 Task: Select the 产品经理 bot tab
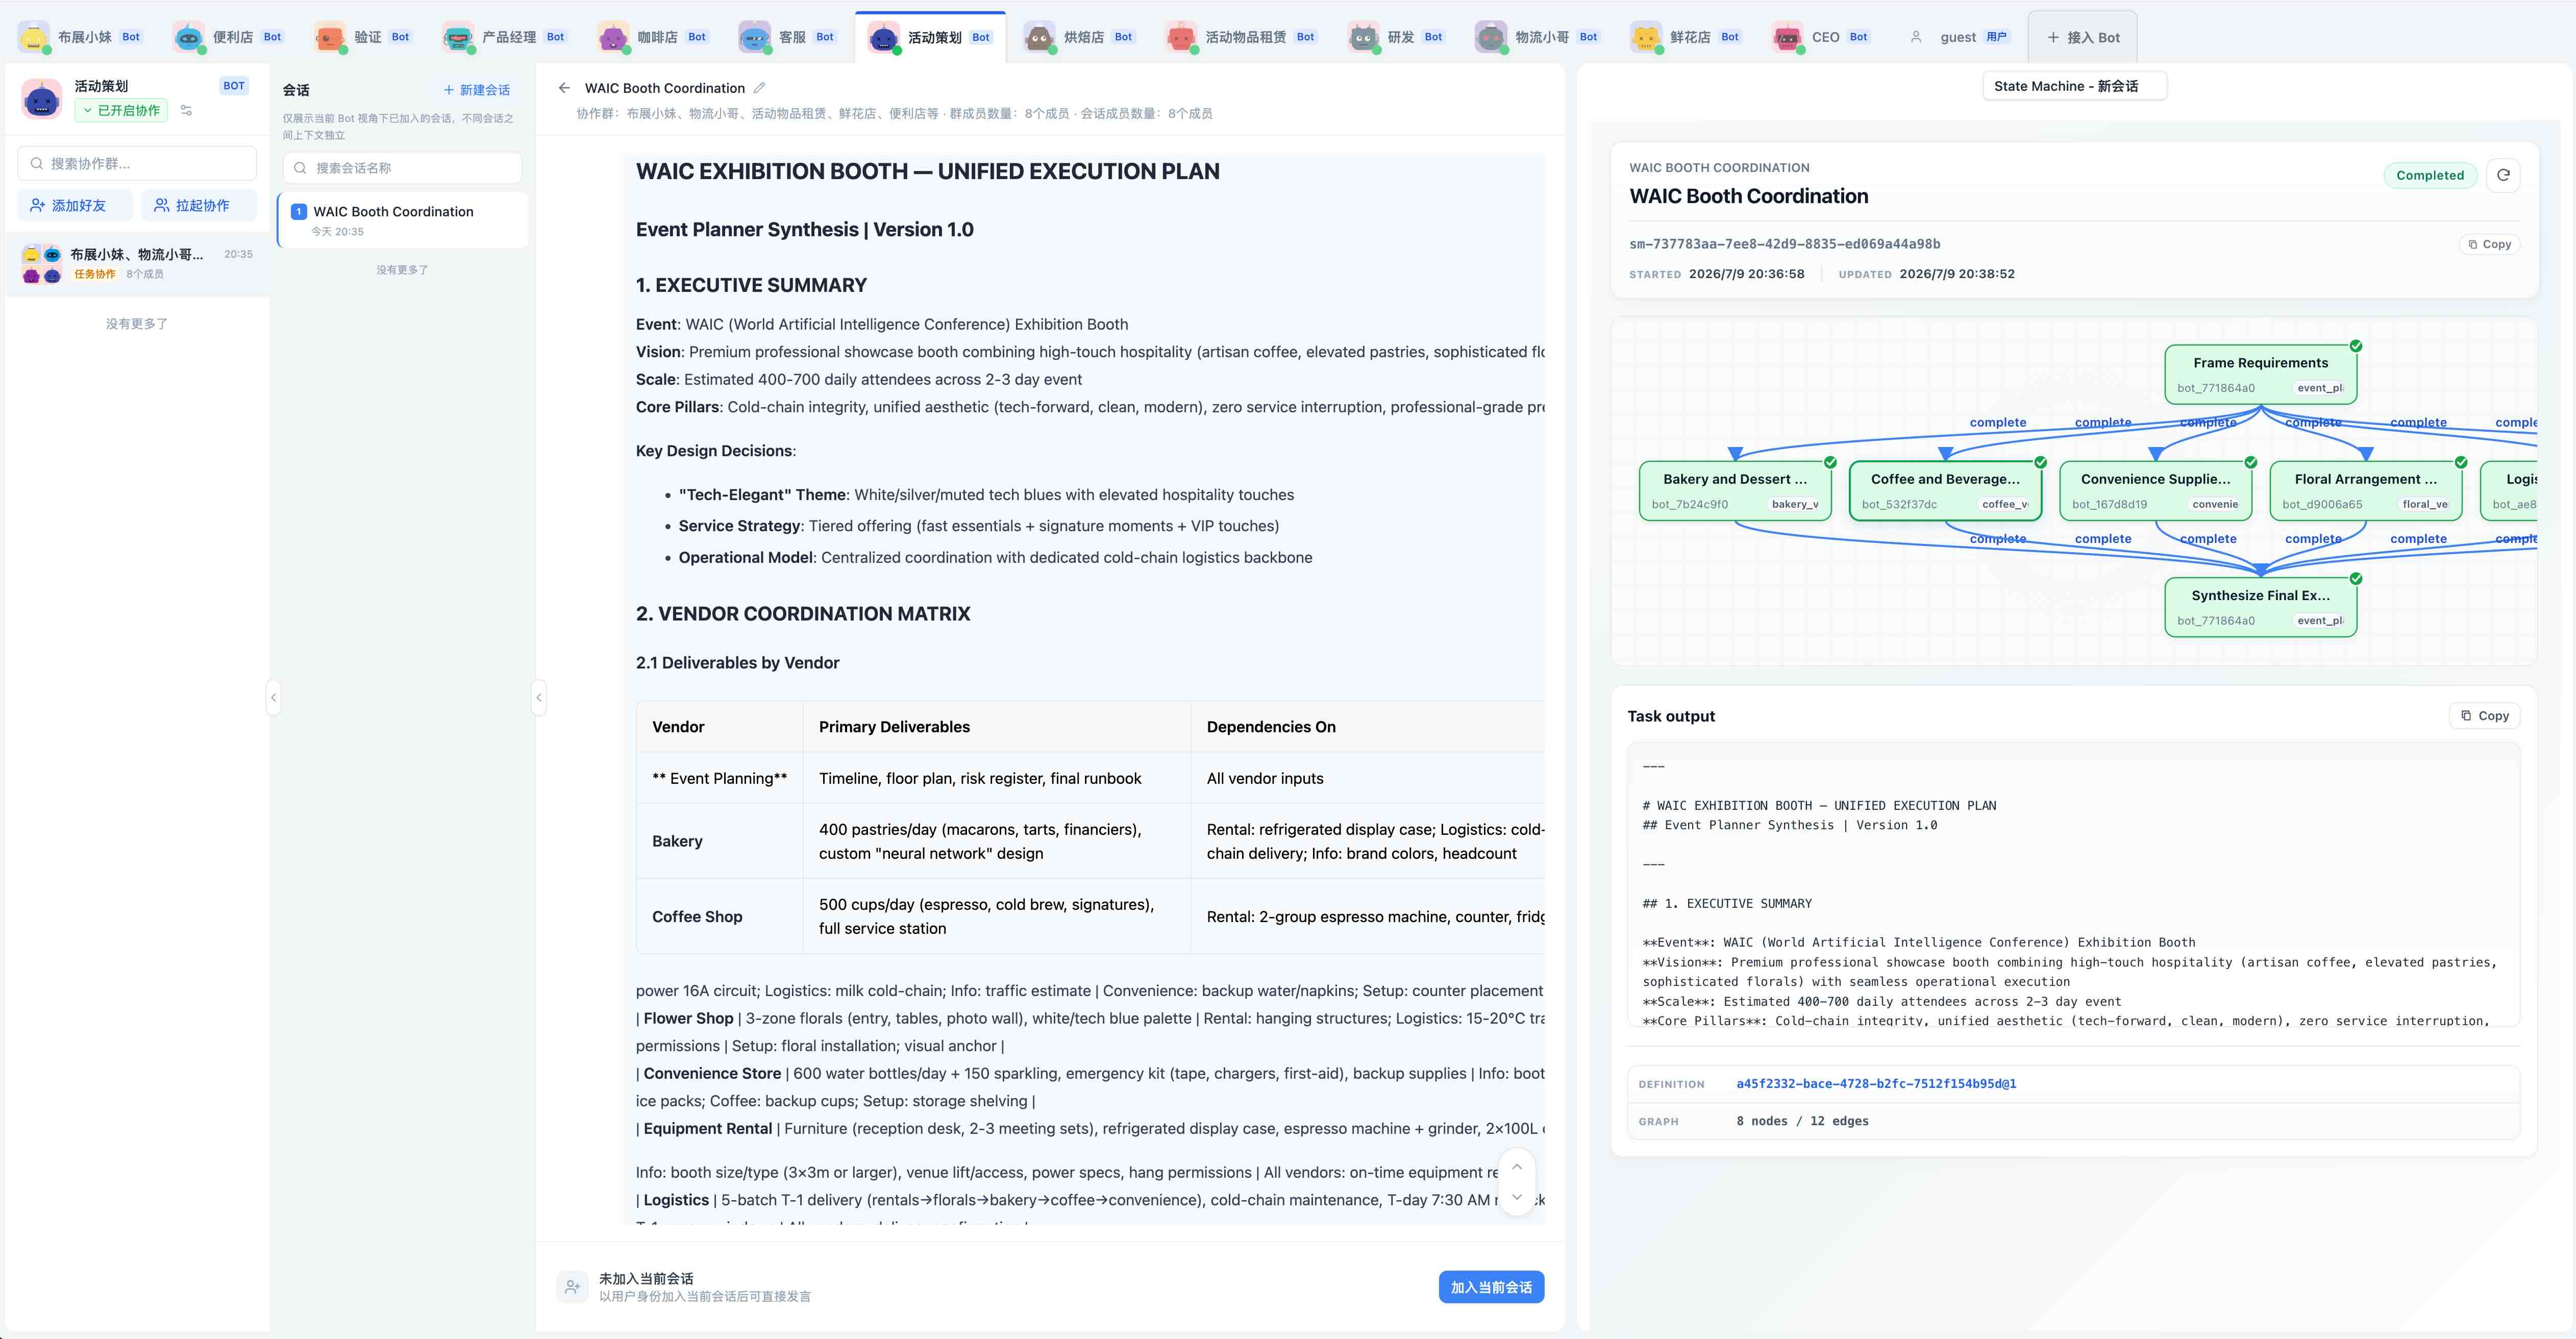point(504,37)
